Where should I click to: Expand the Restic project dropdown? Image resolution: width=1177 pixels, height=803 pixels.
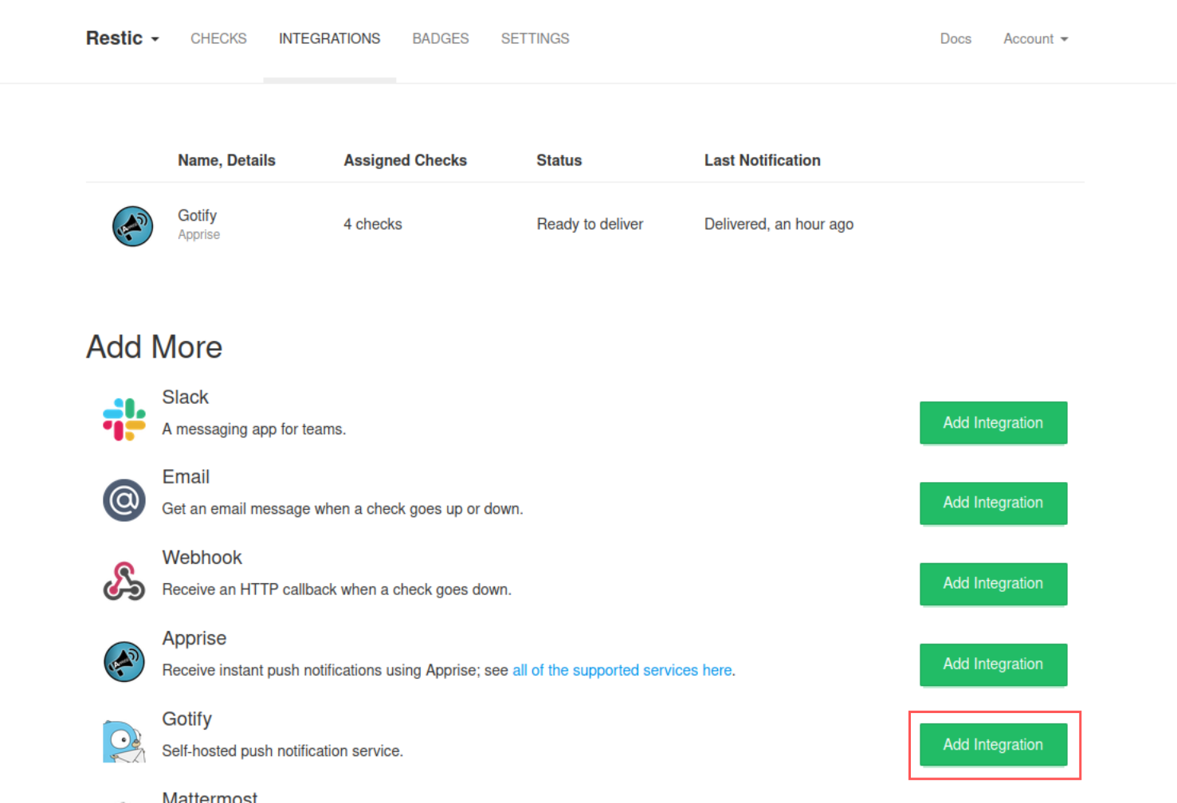[x=155, y=40]
